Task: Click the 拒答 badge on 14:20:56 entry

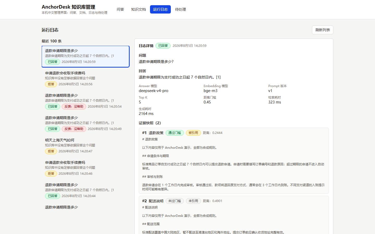Action: (51, 84)
